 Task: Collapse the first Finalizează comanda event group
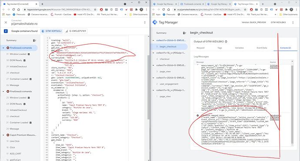pyautogui.click(x=3, y=48)
